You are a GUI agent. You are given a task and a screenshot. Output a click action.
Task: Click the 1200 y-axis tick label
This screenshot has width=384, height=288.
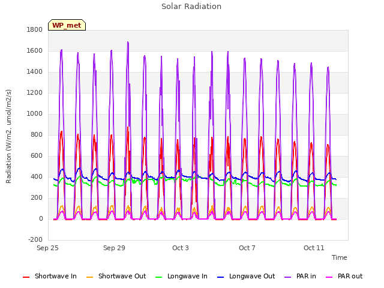point(35,93)
